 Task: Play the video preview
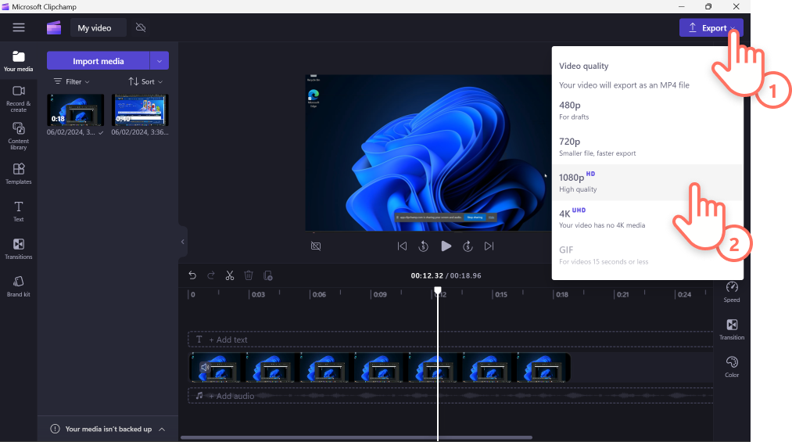(x=446, y=246)
